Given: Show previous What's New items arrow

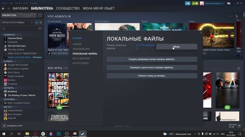Looking at the screenshot, I should 231,16.
